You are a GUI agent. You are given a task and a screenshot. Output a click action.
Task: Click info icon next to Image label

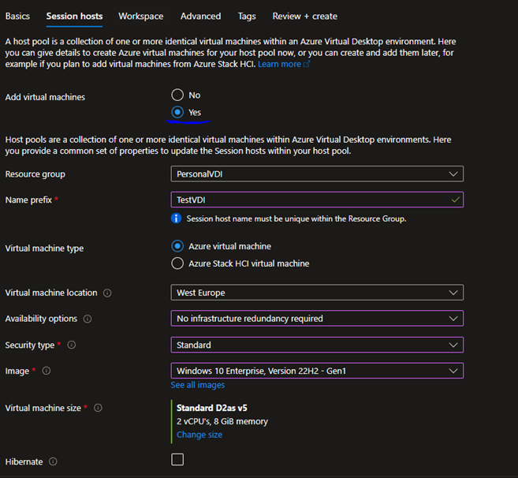[x=47, y=371]
